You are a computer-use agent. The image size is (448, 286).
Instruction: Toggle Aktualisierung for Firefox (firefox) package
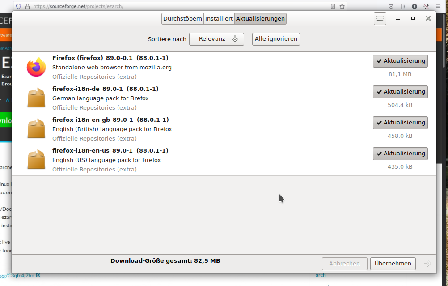point(400,61)
